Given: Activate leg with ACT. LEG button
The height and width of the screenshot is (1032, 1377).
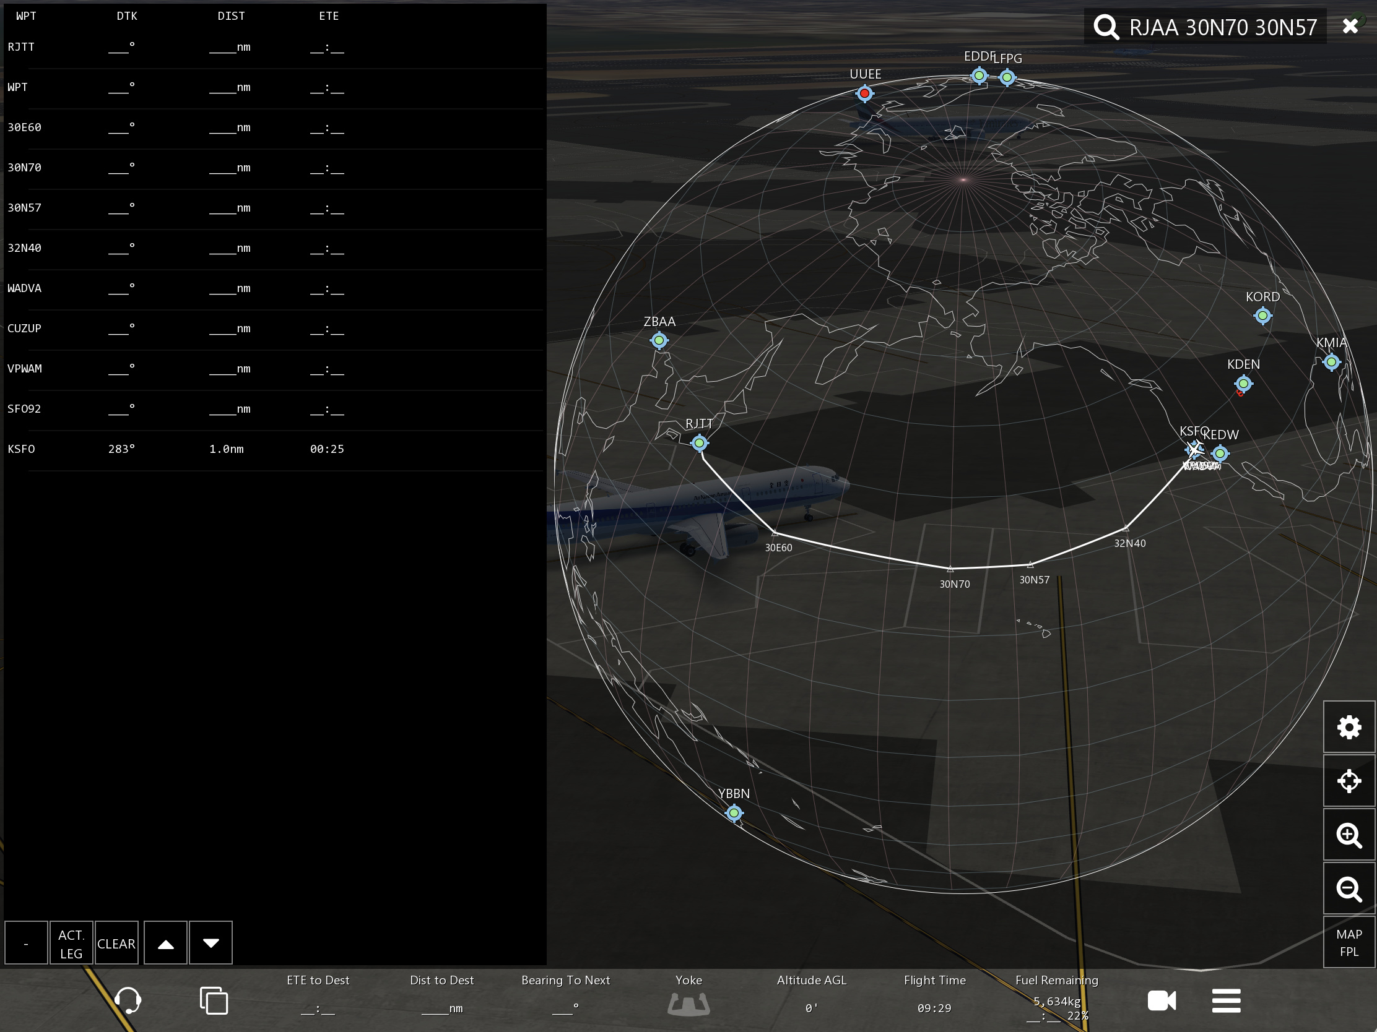Looking at the screenshot, I should [71, 943].
